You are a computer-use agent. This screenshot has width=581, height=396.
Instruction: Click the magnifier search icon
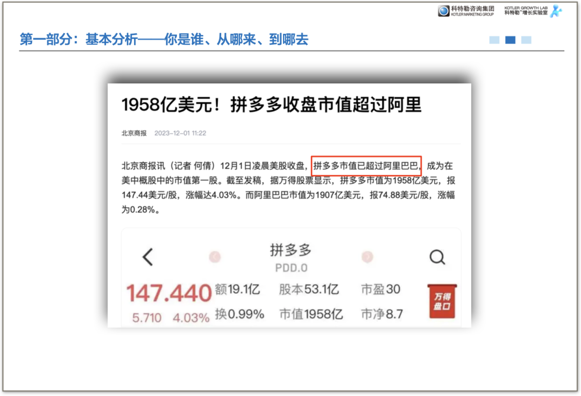(x=437, y=257)
